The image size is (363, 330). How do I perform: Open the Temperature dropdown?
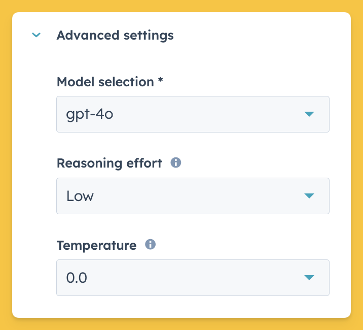tap(193, 278)
